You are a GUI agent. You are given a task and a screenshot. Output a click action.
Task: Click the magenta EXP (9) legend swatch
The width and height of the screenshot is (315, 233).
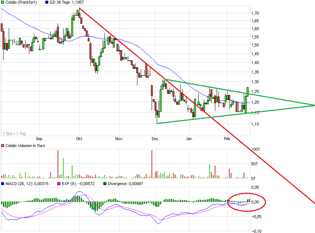tap(59, 184)
